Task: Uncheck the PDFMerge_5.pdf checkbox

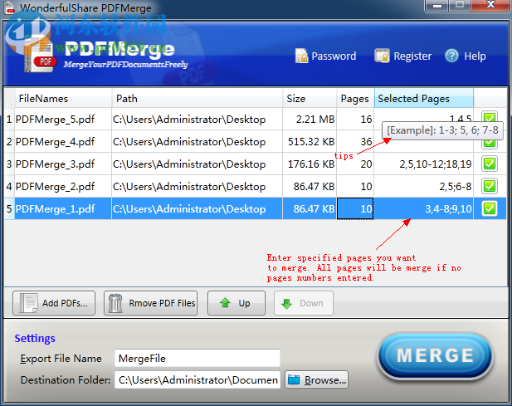Action: pos(490,117)
